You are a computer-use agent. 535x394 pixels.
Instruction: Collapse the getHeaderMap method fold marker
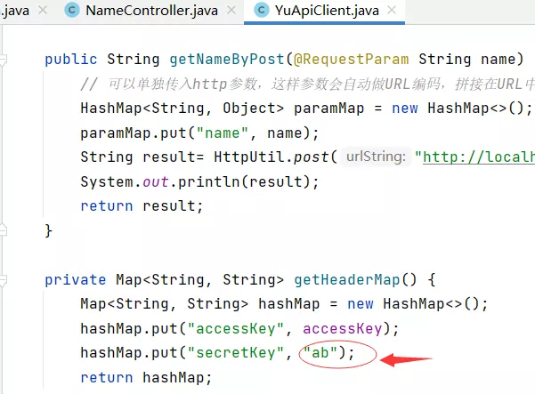3,280
